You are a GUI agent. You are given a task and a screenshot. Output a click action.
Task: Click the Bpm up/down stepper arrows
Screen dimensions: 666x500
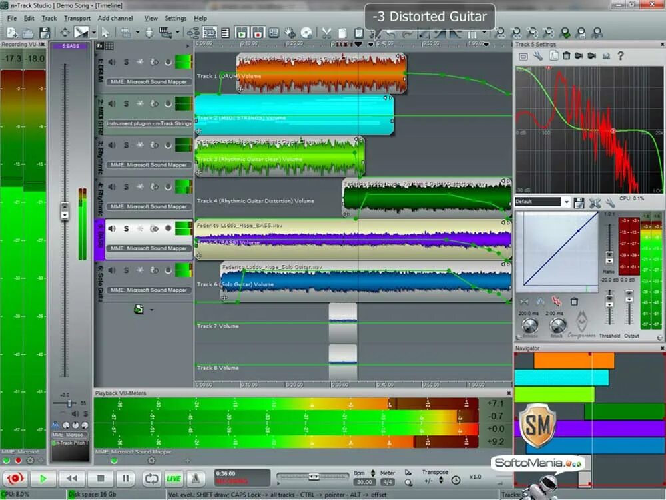point(372,473)
